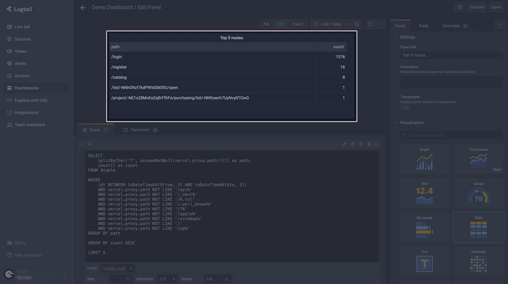Switch to the Transform tab
Viewport: 508px width, 284px height.
pyautogui.click(x=141, y=130)
